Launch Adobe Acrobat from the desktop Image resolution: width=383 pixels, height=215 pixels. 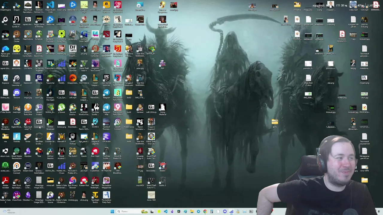[x=5, y=181]
